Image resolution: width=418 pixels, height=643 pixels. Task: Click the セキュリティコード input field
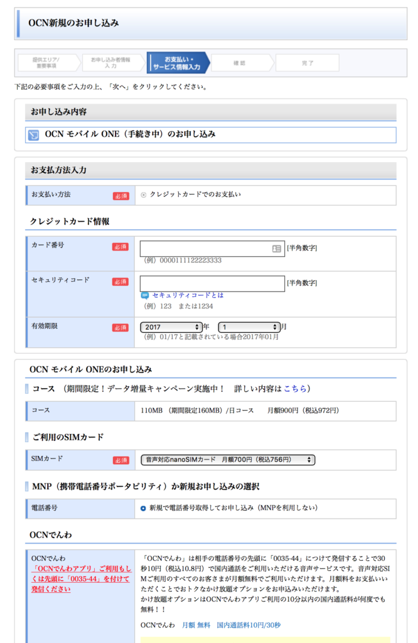pos(212,284)
